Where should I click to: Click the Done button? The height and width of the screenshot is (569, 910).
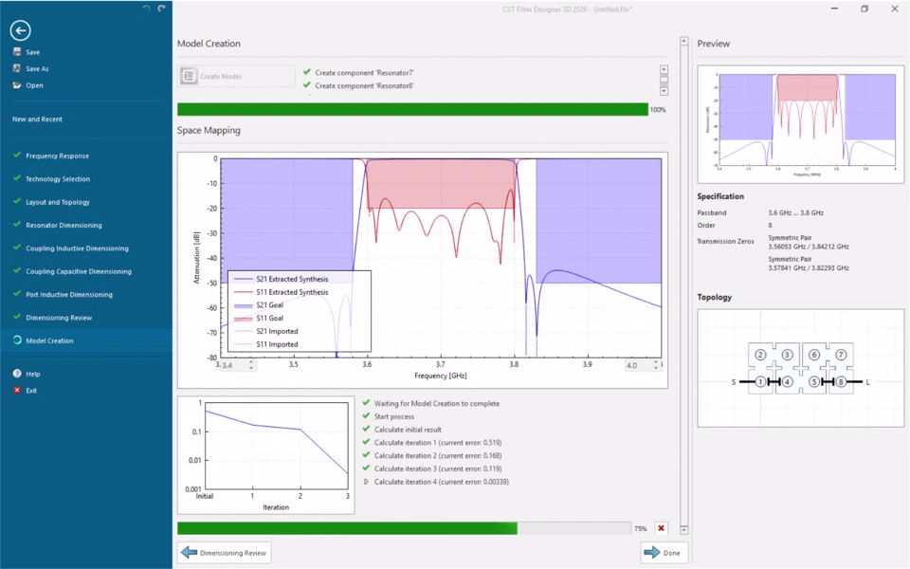point(664,553)
